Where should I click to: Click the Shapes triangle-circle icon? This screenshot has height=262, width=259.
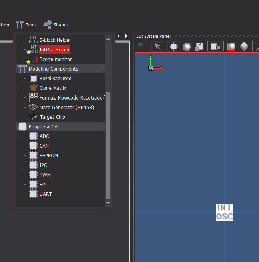48,25
